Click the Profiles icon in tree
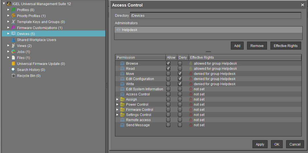Screen dimensions: 308x153 (13, 10)
